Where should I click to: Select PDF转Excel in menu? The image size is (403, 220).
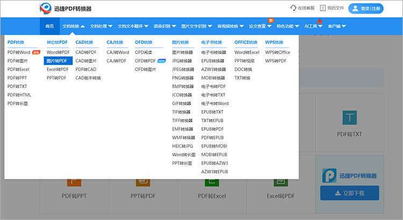coord(18,69)
